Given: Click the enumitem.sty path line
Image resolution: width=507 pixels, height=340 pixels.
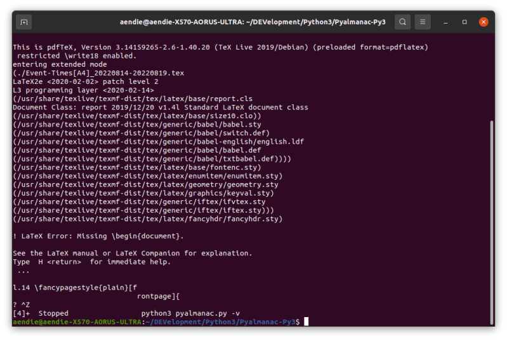Looking at the screenshot, I should (148, 176).
